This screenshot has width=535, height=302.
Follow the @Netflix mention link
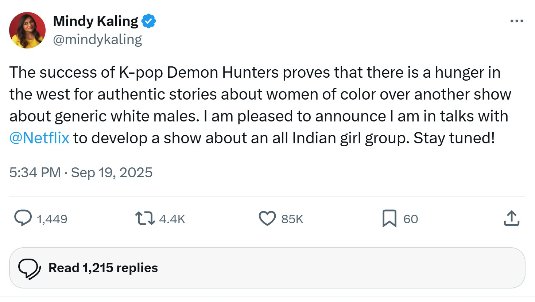[39, 138]
